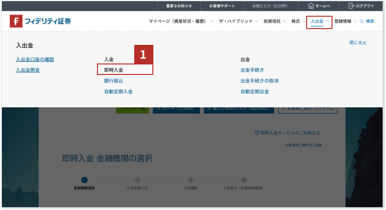Select 自動定期入金 link
The image size is (386, 210).
pos(118,92)
